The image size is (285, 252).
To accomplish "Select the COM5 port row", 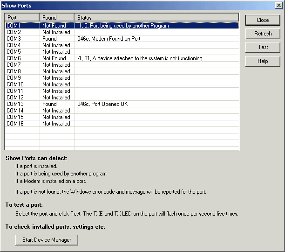I will 122,52.
